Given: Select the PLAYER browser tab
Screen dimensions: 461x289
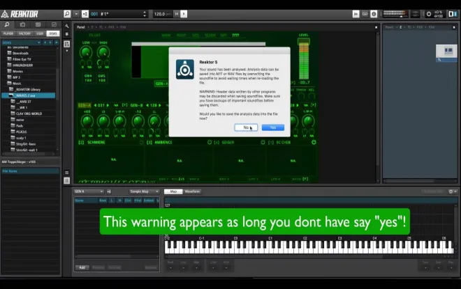Looking at the screenshot, I should pos(8,33).
